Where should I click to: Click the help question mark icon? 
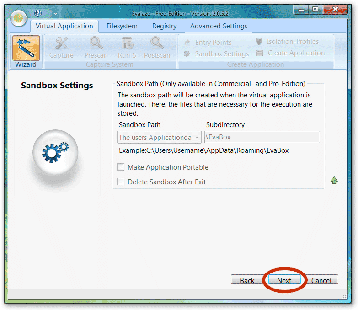[x=38, y=13]
